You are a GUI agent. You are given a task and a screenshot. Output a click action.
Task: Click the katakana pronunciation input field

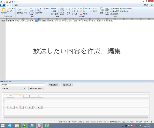[x=23, y=85]
